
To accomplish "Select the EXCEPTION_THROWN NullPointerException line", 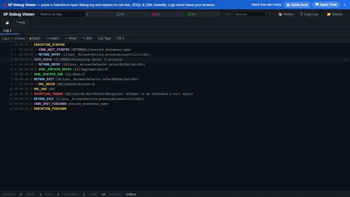I will [175, 94].
